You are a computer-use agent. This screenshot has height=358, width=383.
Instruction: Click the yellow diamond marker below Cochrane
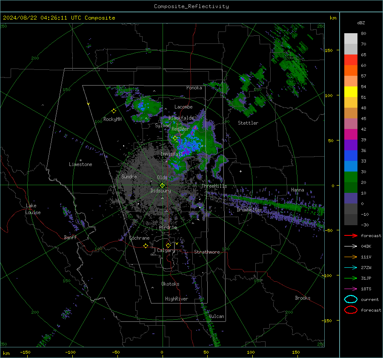coord(146,246)
